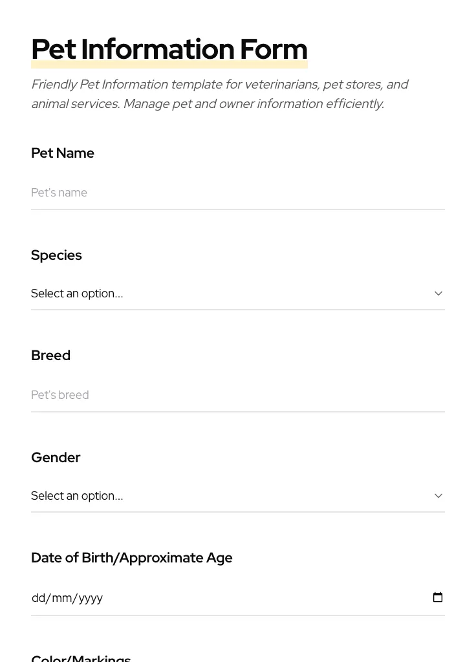Viewport: 476px width, 662px height.
Task: Click the Color/Markings section heading
Action: (x=81, y=657)
